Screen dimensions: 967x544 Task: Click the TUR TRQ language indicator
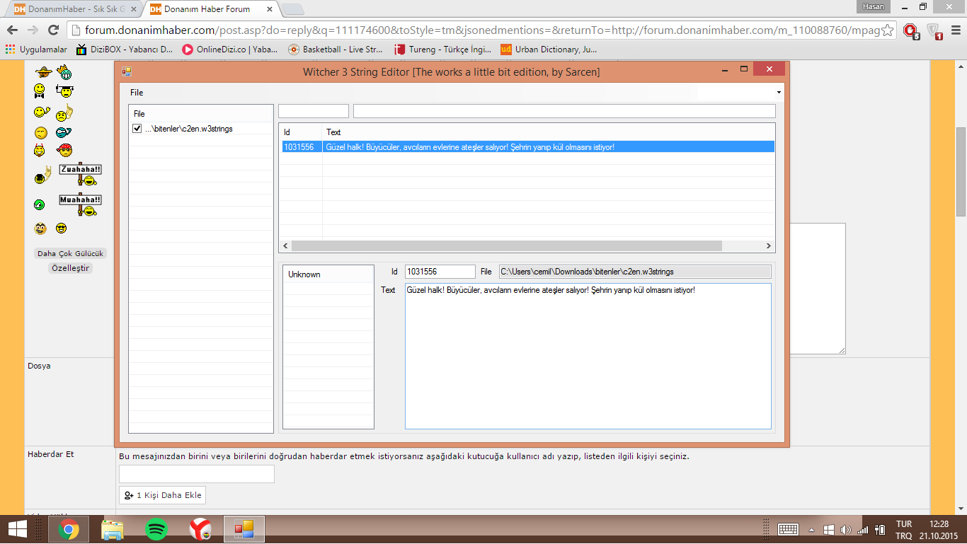tap(904, 530)
